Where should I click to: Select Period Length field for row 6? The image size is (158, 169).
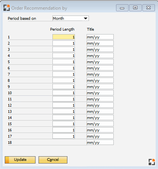[64, 68]
